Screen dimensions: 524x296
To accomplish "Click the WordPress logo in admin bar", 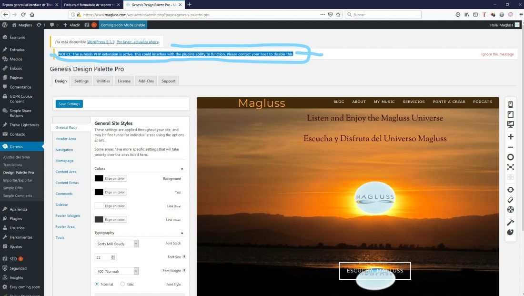I will [x=5, y=25].
